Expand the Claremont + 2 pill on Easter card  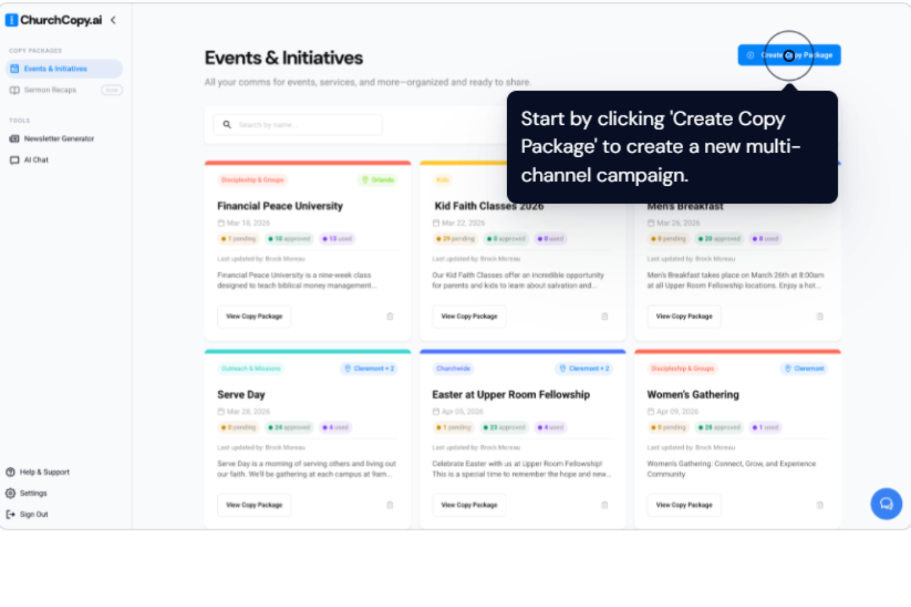(585, 369)
